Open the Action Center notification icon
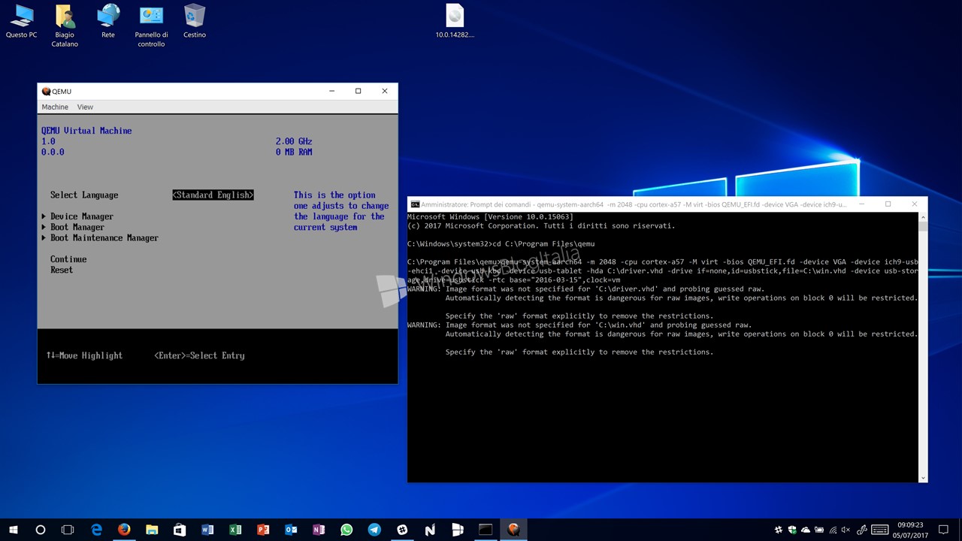This screenshot has height=541, width=962. [943, 530]
